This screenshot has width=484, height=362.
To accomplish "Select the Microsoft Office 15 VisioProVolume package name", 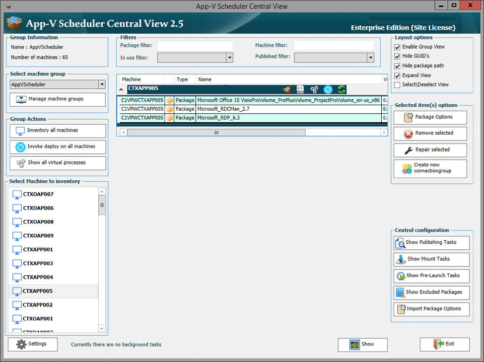I will (288, 100).
